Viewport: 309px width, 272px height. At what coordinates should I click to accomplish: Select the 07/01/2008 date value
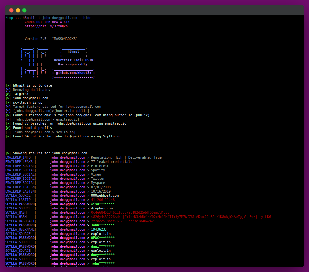point(101,187)
